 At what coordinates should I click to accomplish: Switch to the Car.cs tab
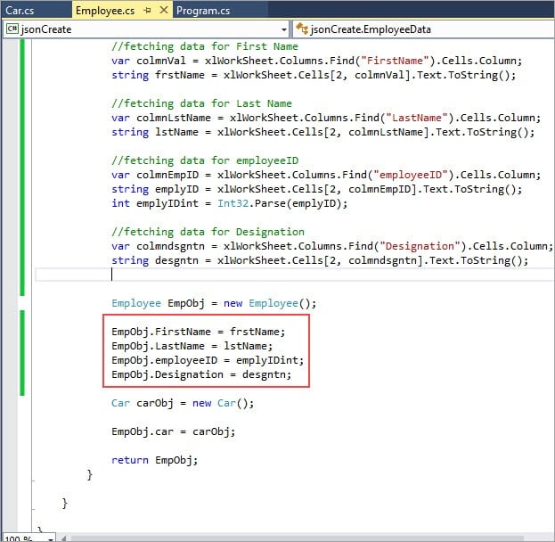click(x=20, y=11)
